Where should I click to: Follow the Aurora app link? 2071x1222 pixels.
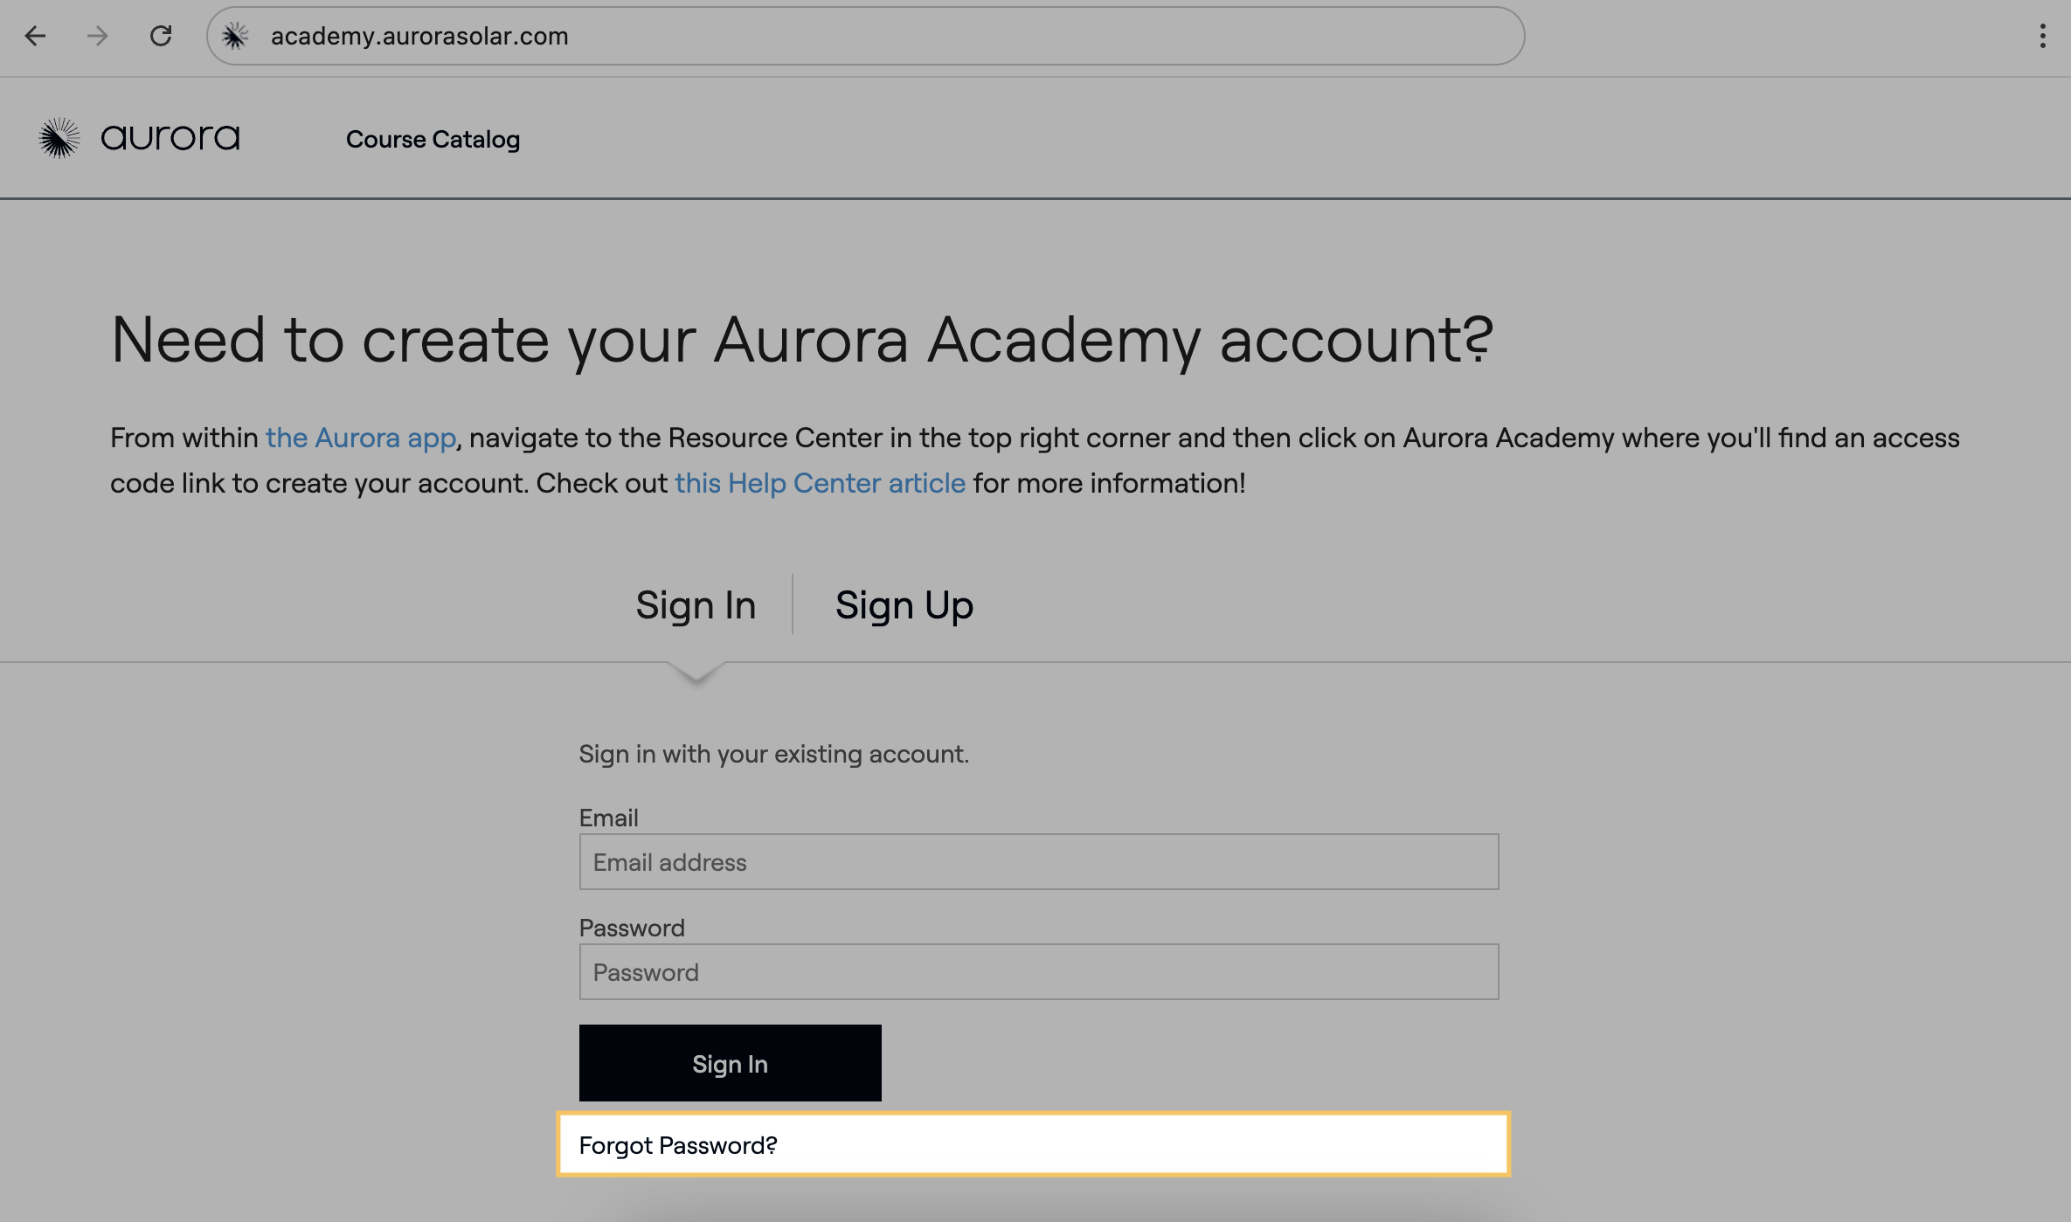tap(361, 438)
